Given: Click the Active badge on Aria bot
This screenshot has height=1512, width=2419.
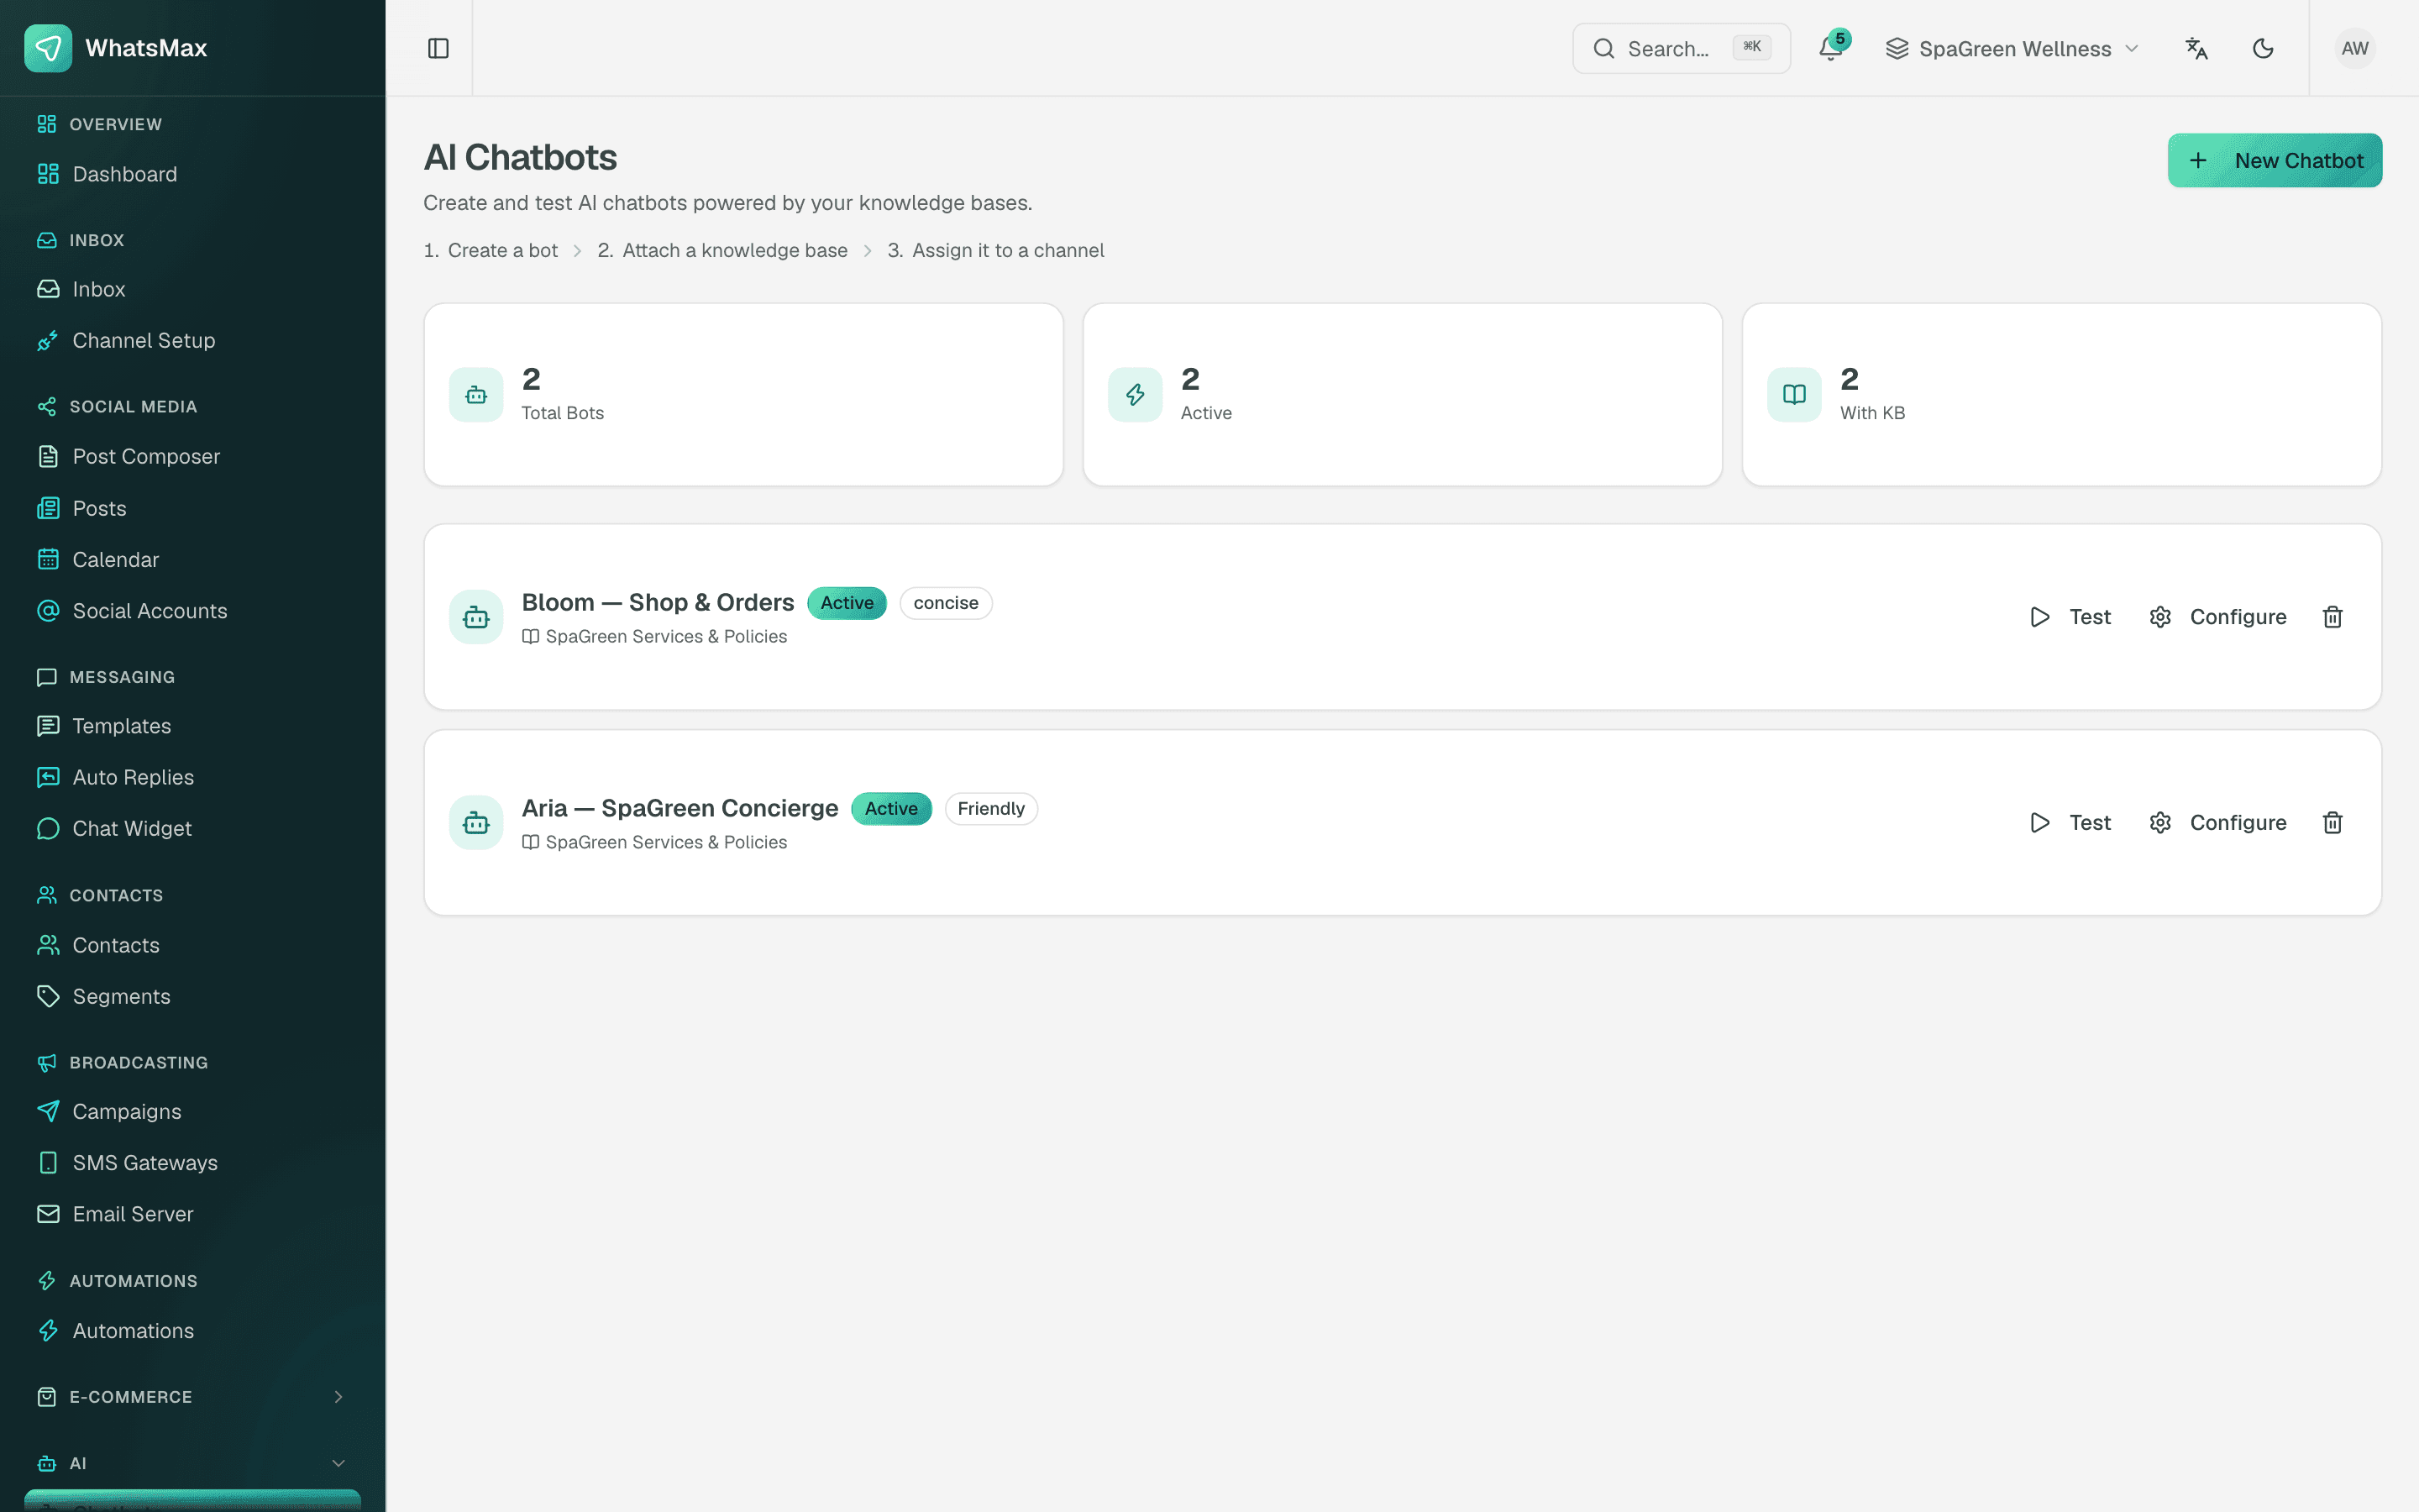Looking at the screenshot, I should tap(890, 808).
